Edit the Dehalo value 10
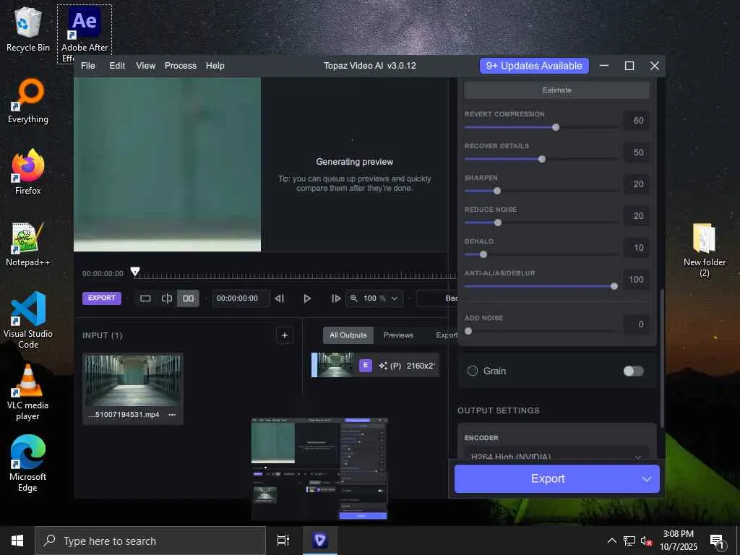The width and height of the screenshot is (740, 555). [x=636, y=248]
